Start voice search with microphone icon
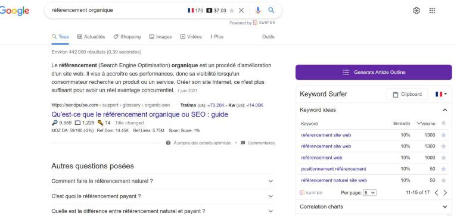This screenshot has width=457, height=216. pyautogui.click(x=257, y=11)
